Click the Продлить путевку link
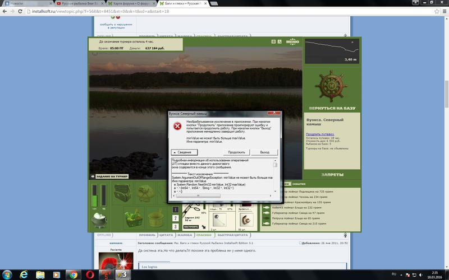This screenshot has width=449, height=280. click(x=320, y=134)
